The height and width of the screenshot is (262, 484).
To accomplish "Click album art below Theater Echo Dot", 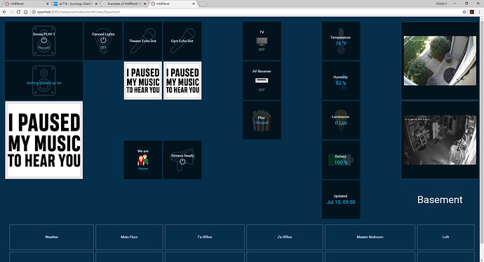I will 142,81.
